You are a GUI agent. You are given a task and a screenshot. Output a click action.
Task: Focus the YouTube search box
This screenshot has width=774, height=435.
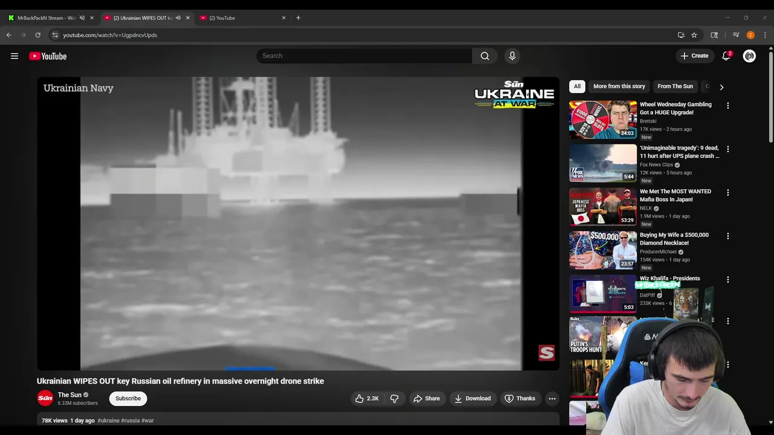pos(364,56)
